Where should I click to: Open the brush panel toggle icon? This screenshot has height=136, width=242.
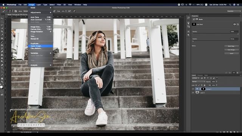(x=16, y=11)
